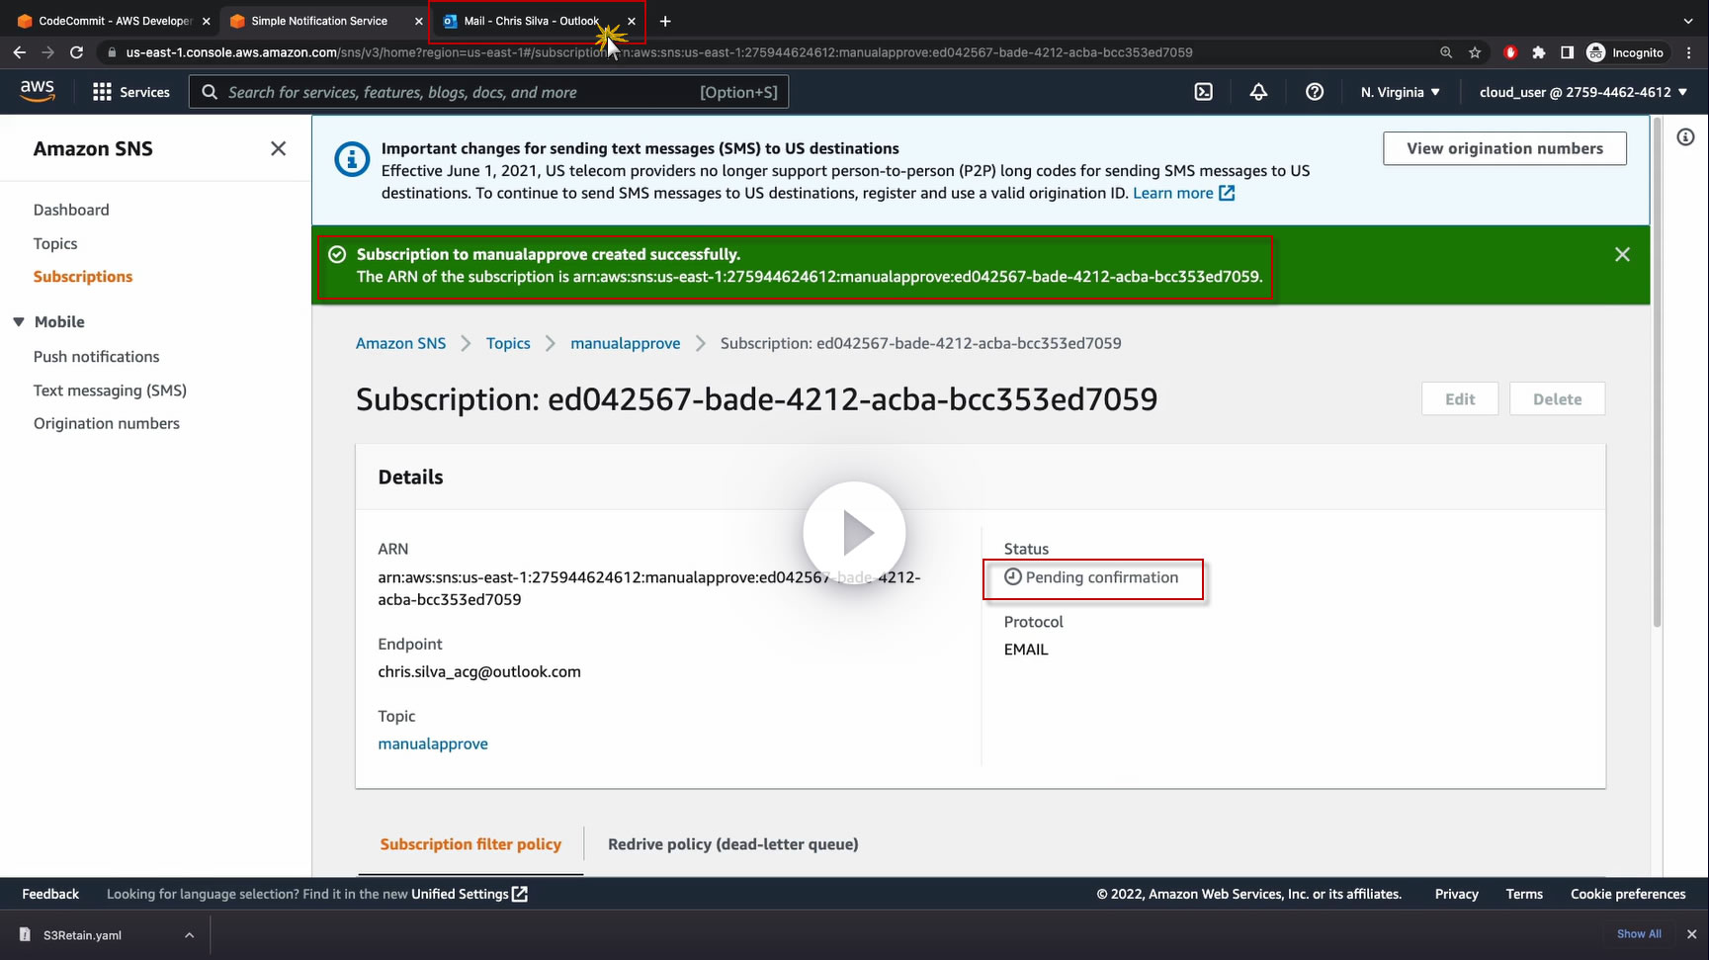Open the Terms footer link
The height and width of the screenshot is (960, 1709).
coord(1524,894)
